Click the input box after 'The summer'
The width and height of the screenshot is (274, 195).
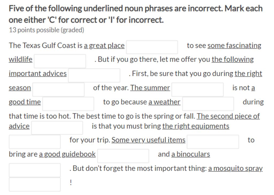pyautogui.click(x=197, y=90)
